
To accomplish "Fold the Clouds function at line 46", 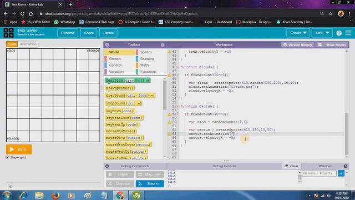I will (x=178, y=67).
